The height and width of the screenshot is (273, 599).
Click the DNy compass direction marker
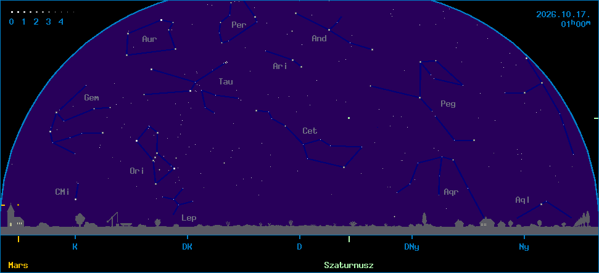411,247
